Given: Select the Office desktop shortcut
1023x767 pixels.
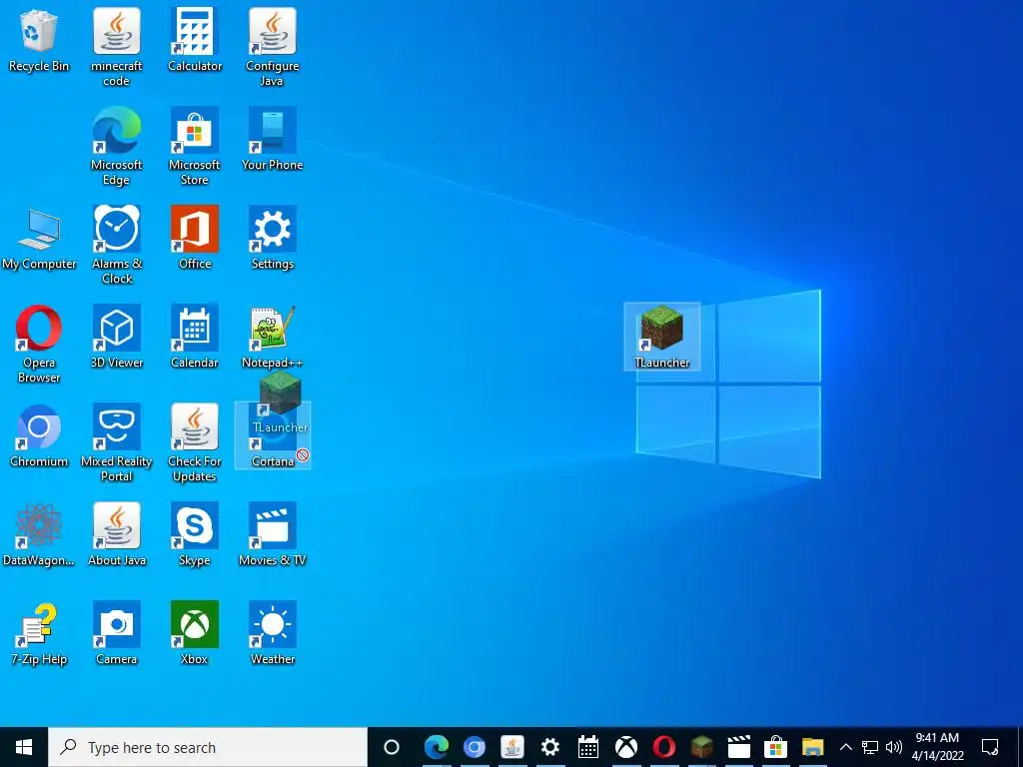Looking at the screenshot, I should click(195, 239).
